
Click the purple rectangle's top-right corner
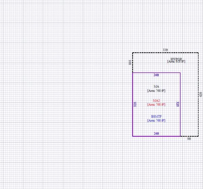tap(180, 73)
